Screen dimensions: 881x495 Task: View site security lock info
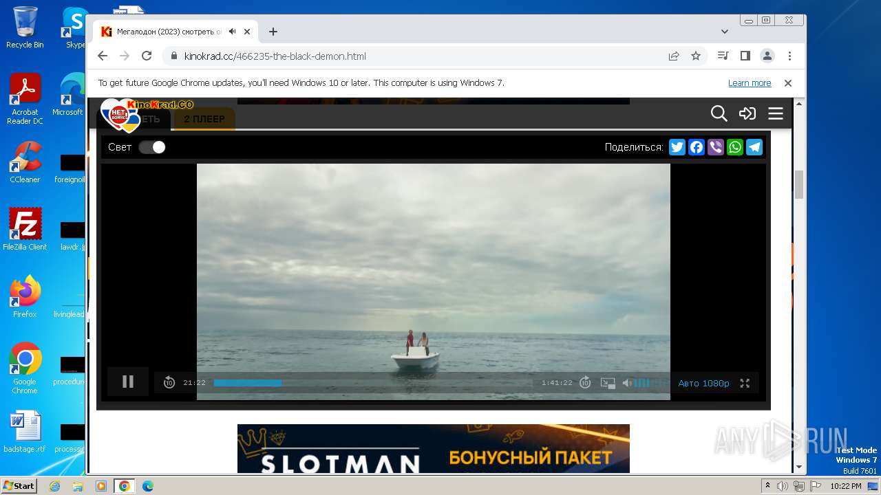(173, 56)
